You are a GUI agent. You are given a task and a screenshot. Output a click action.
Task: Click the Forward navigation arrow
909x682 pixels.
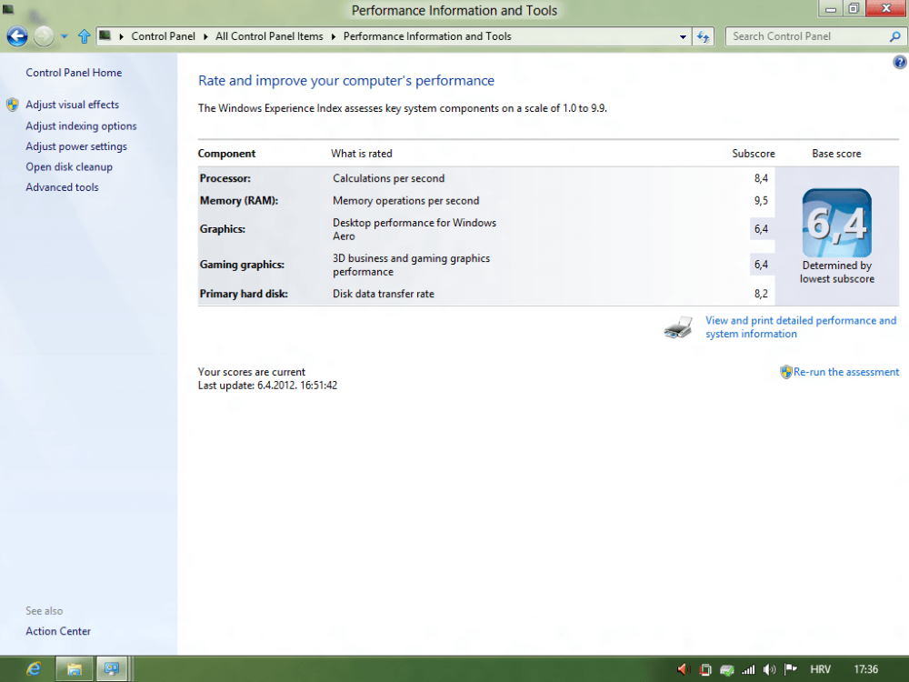[44, 36]
